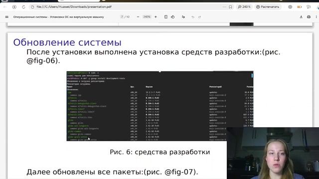Click the circular icon left of reload
Image resolution: width=319 pixels, height=179 pixels.
[14, 7]
